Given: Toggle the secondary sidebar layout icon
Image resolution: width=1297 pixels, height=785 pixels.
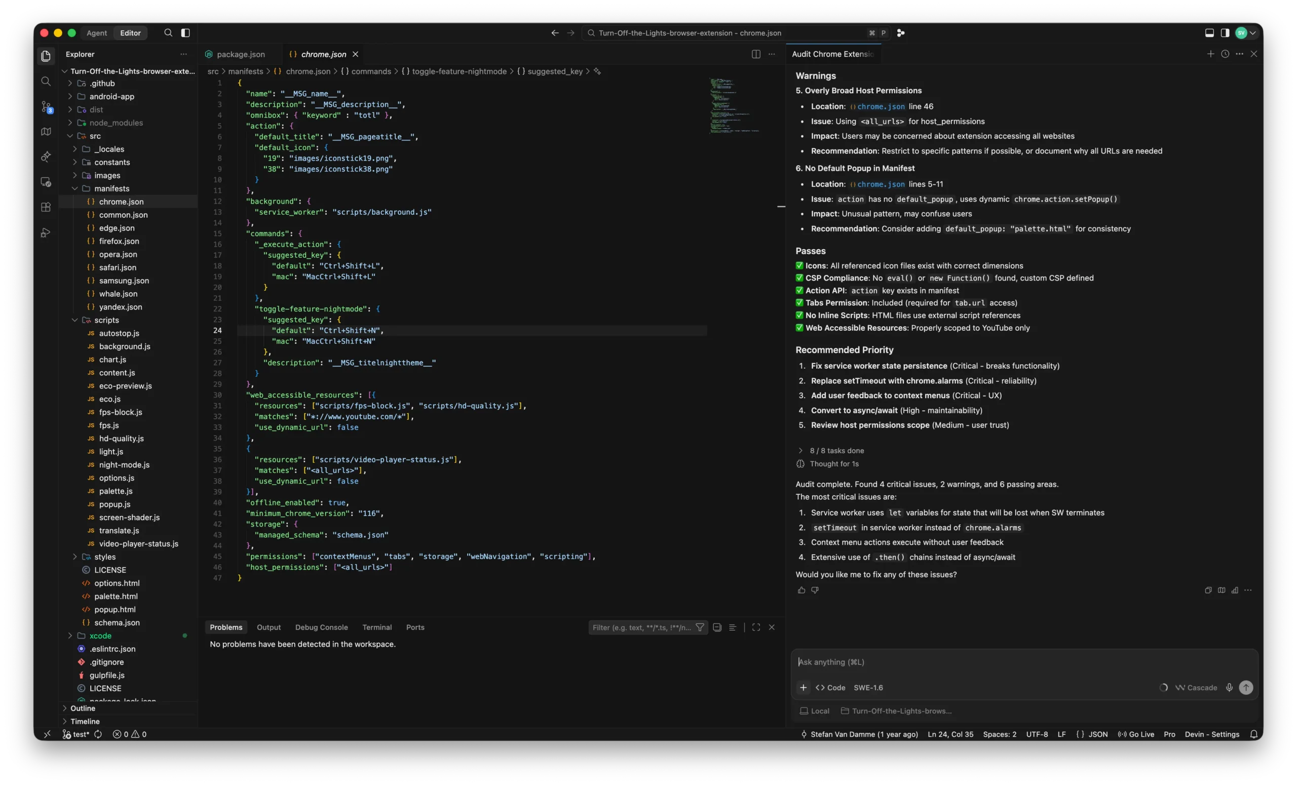Looking at the screenshot, I should (1225, 32).
